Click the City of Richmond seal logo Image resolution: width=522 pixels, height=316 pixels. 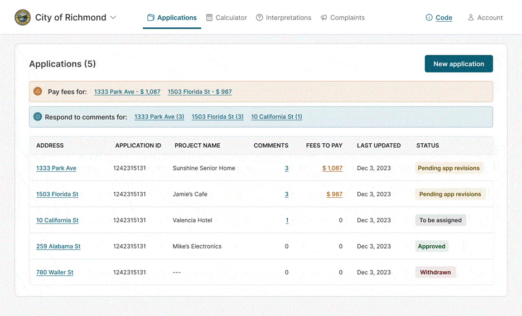click(x=23, y=18)
